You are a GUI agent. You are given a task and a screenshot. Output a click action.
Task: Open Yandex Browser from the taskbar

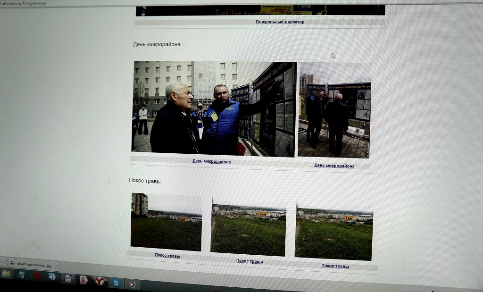(x=100, y=281)
